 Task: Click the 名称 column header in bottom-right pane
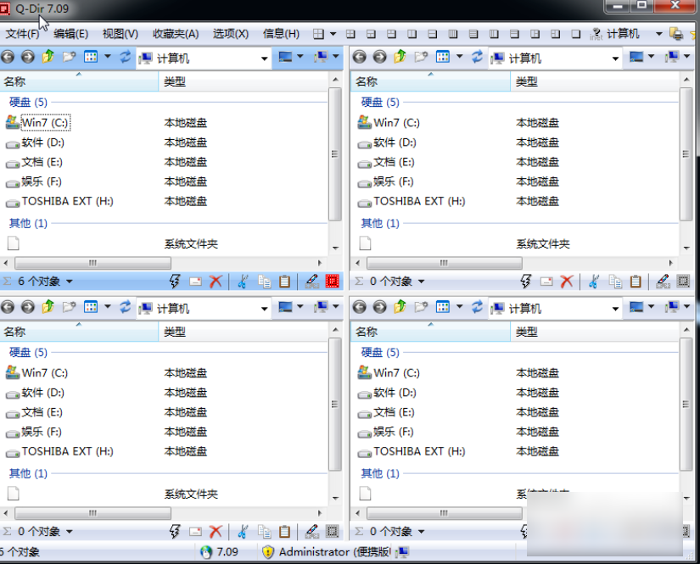pyautogui.click(x=367, y=332)
